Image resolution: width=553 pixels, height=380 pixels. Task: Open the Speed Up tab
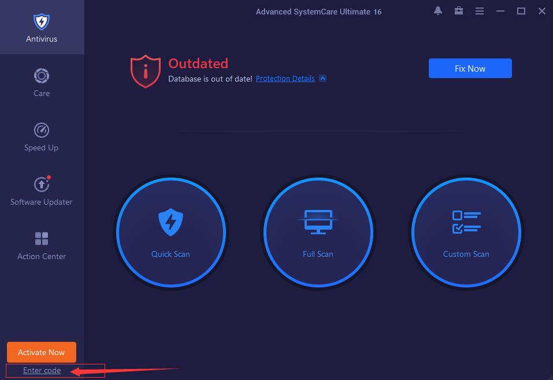coord(42,136)
